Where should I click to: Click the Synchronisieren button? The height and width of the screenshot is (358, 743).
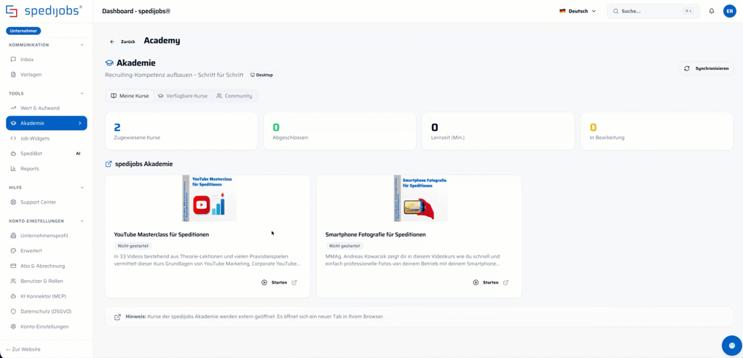coord(707,68)
